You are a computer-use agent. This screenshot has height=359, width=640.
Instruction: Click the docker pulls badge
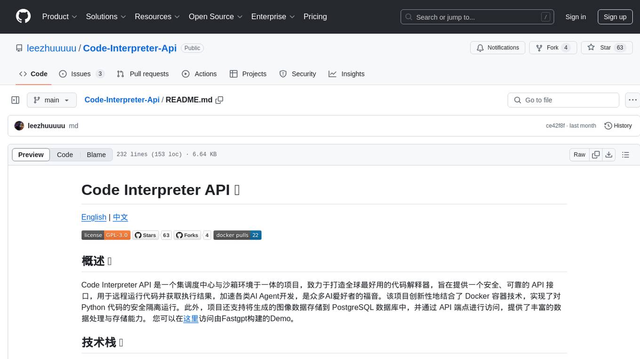tap(237, 235)
